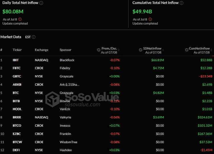Click the Market Data heading

[x=11, y=37]
